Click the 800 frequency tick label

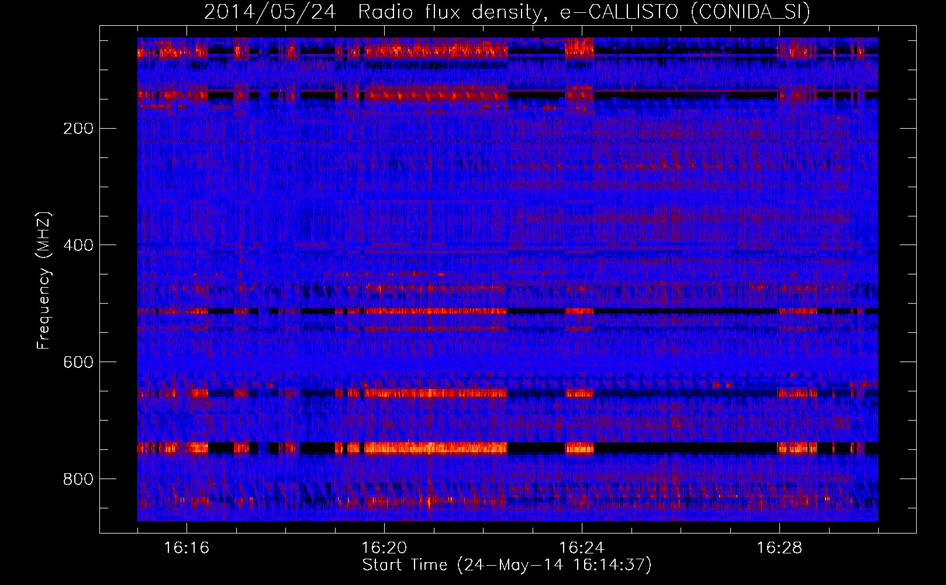tap(78, 480)
